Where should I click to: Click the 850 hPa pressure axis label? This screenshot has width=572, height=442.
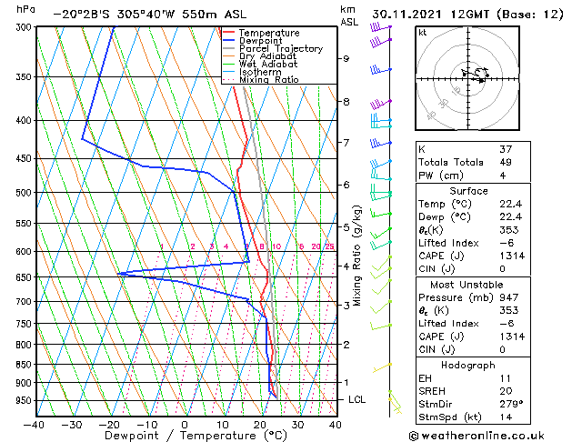tap(24, 365)
